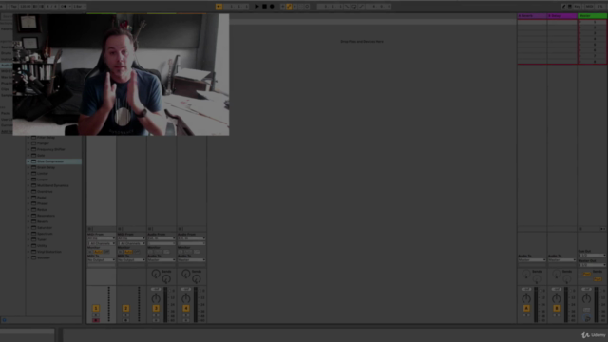This screenshot has height=342, width=608.
Task: Toggle the red record arm on Track 1
Action: [96, 320]
